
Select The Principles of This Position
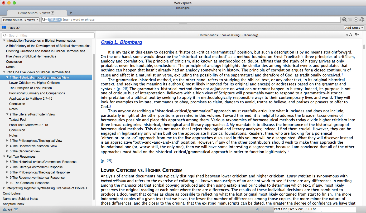pyautogui.click(x=31, y=88)
